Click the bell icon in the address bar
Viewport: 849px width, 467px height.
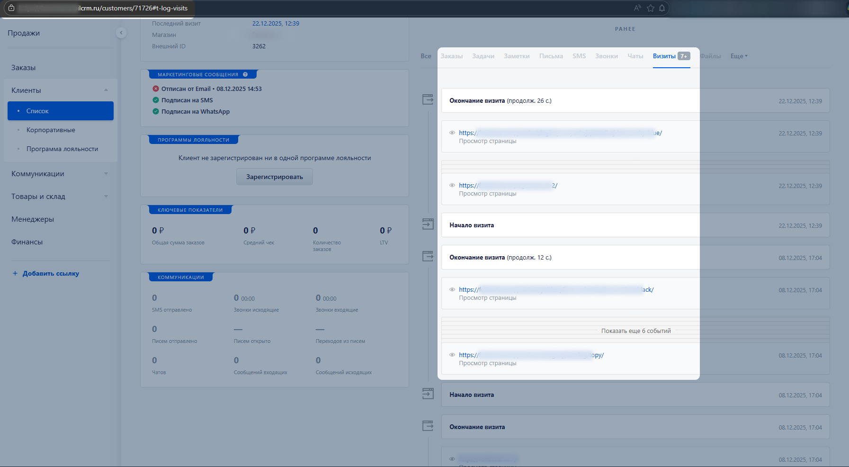(x=662, y=8)
